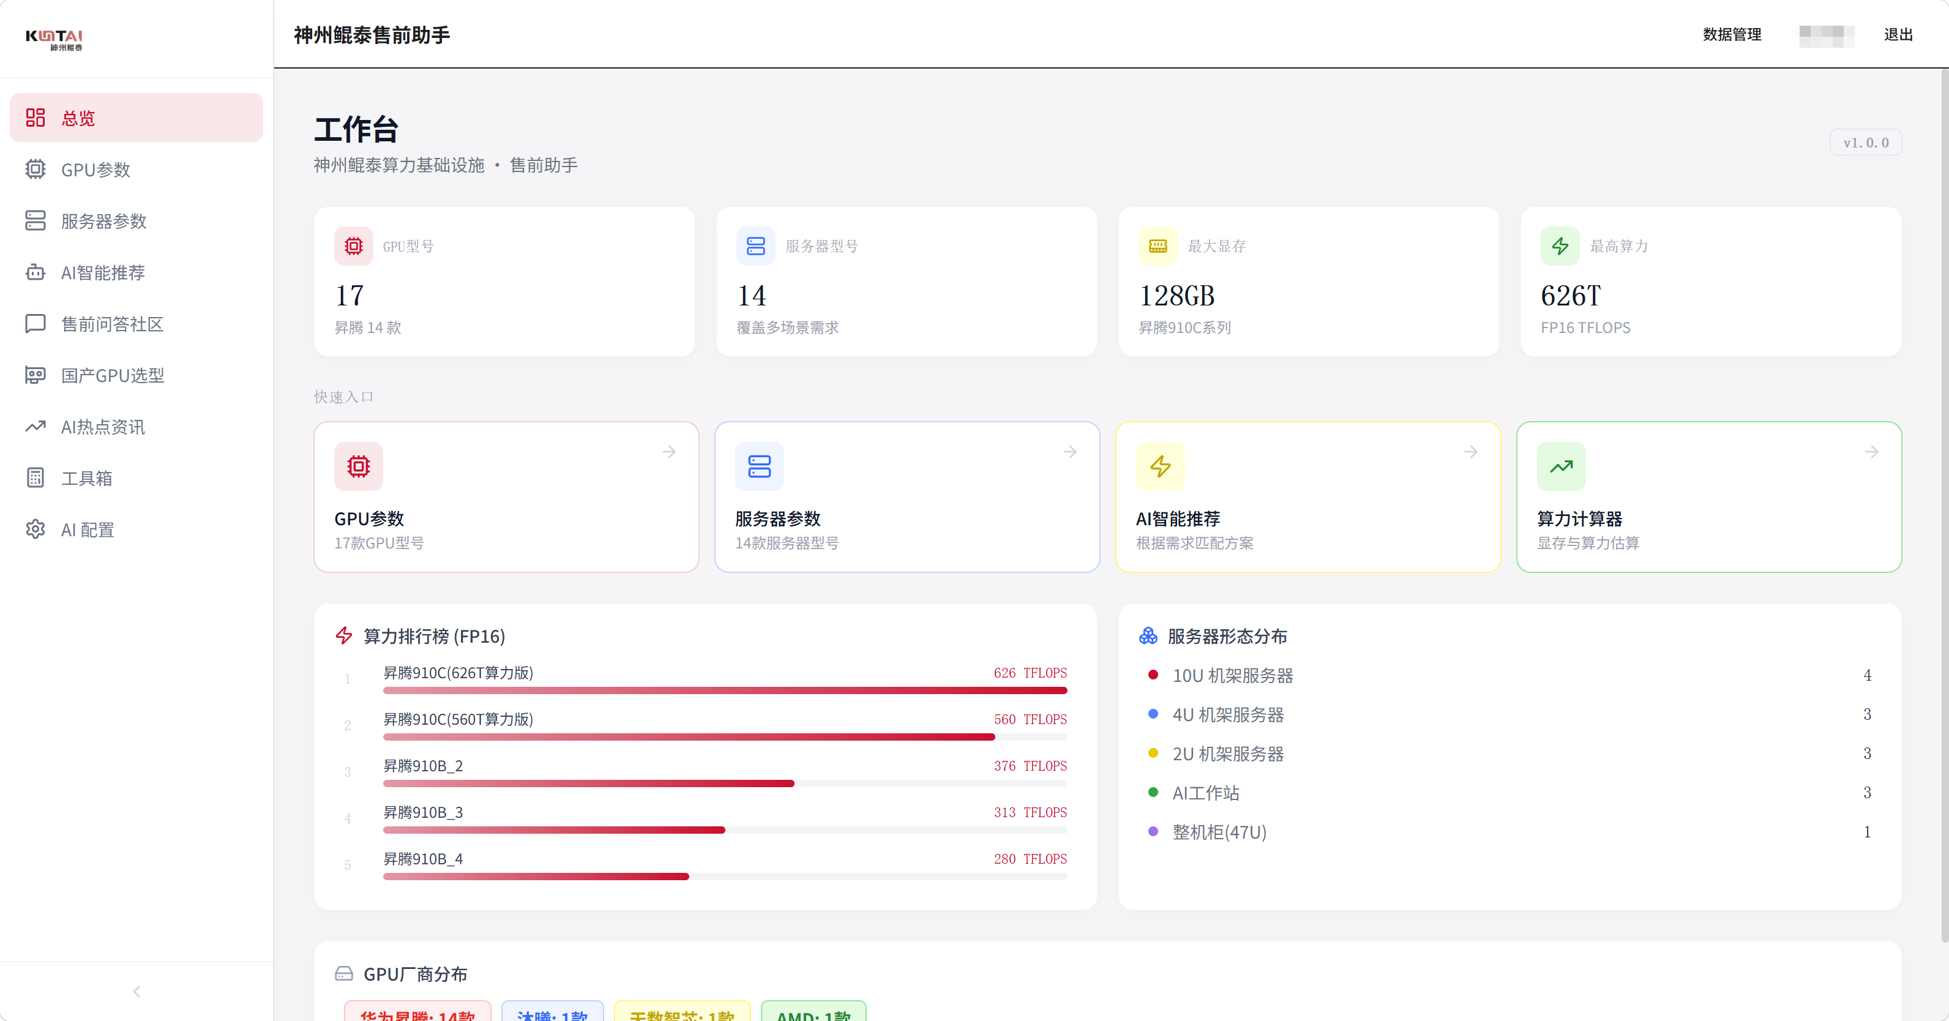Click the 沐曦: 1款 vendor tag
The image size is (1949, 1021).
point(552,1012)
